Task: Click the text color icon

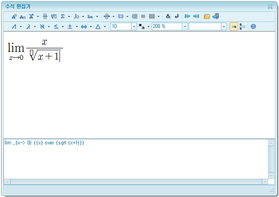Action: point(142,27)
